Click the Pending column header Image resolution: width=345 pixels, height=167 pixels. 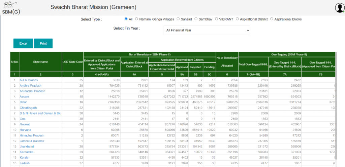pyautogui.click(x=209, y=67)
